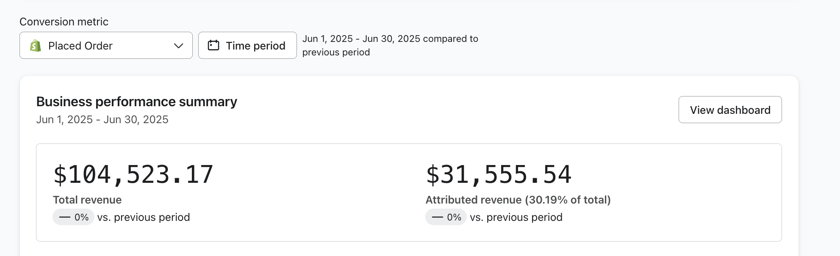
Task: Click the Business performance summary heading
Action: tap(136, 102)
